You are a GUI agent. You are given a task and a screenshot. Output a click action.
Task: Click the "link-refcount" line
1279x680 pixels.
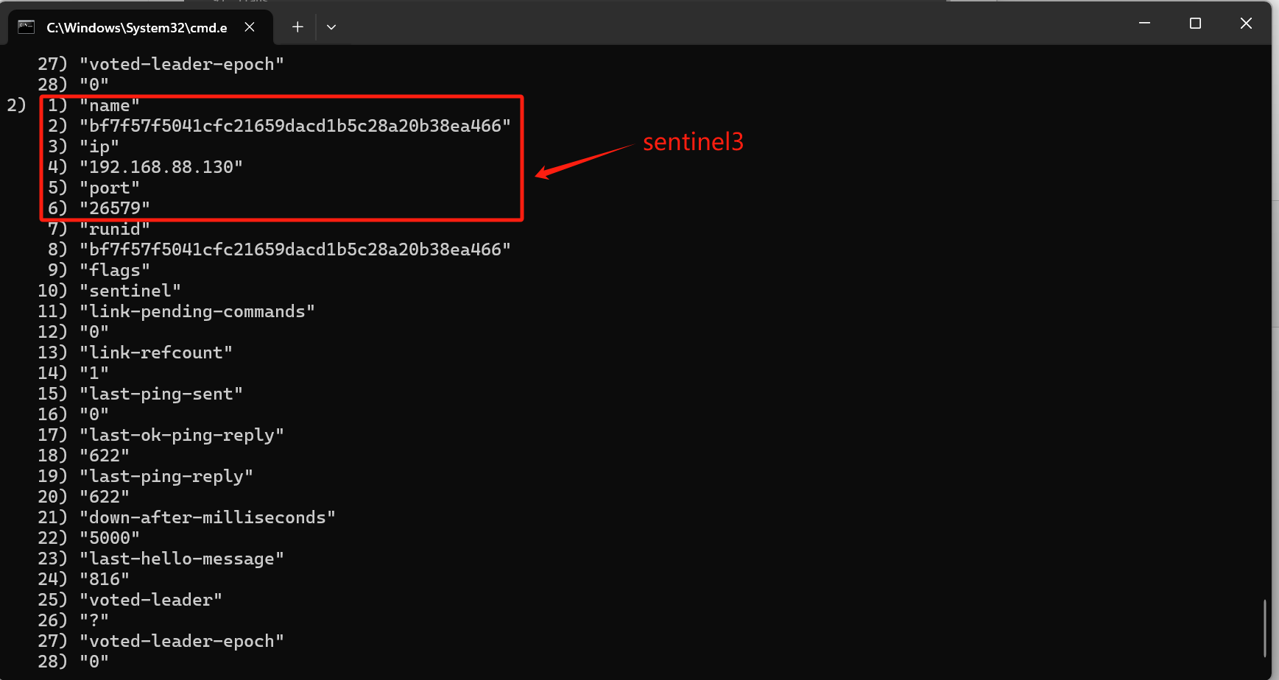[156, 353]
